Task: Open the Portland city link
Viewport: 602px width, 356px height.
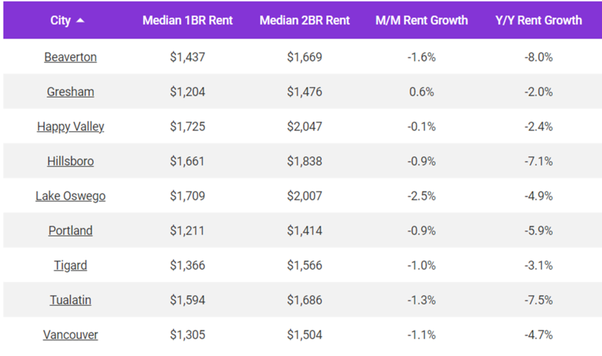Action: pos(70,230)
